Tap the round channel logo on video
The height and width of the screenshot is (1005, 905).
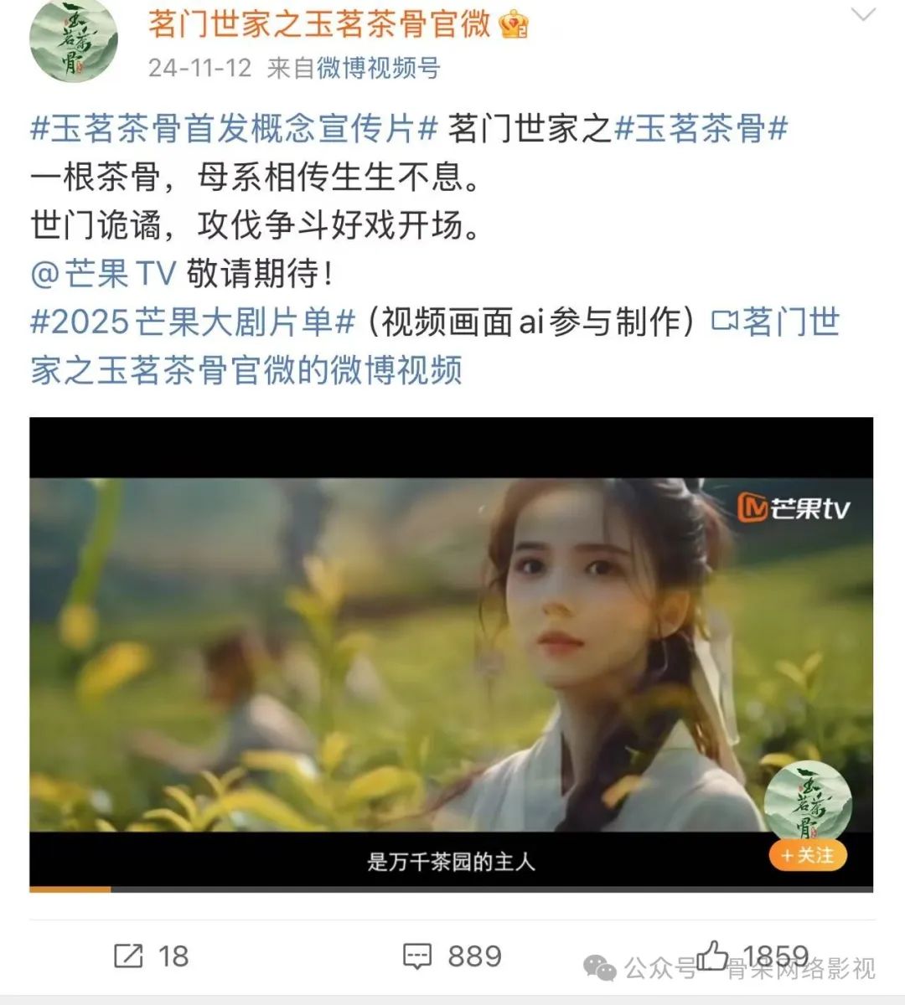pos(807,803)
